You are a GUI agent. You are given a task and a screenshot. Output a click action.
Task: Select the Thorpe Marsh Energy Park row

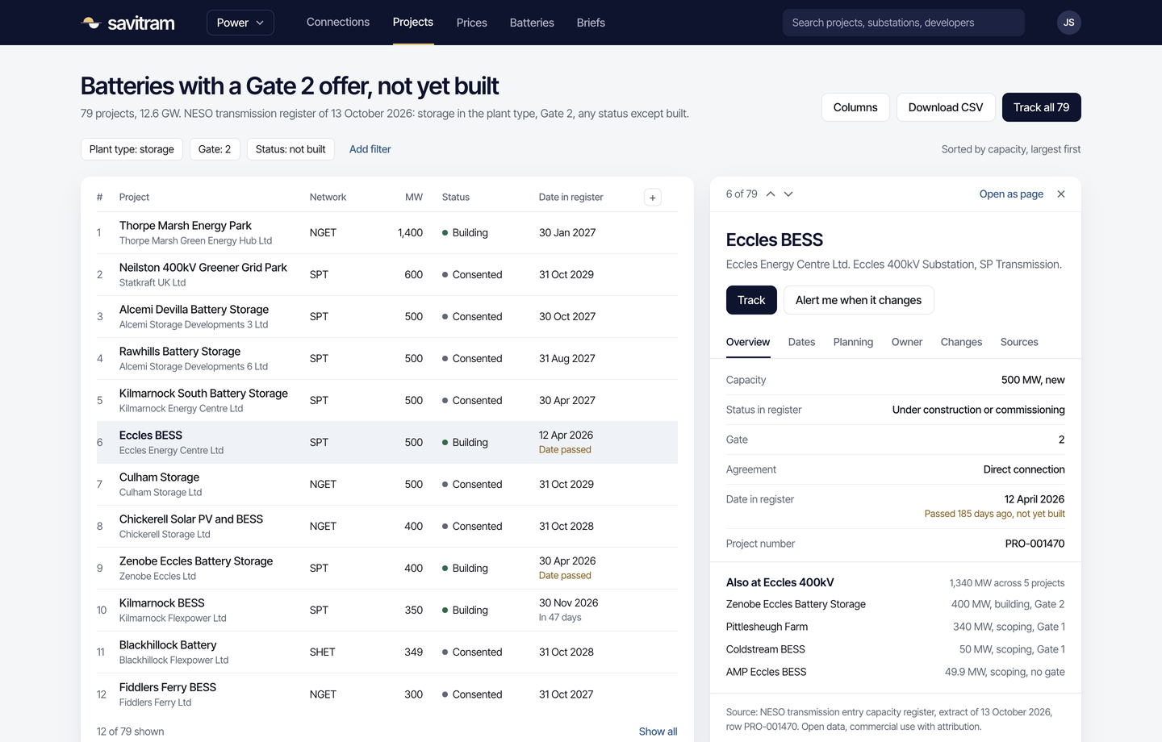(387, 233)
